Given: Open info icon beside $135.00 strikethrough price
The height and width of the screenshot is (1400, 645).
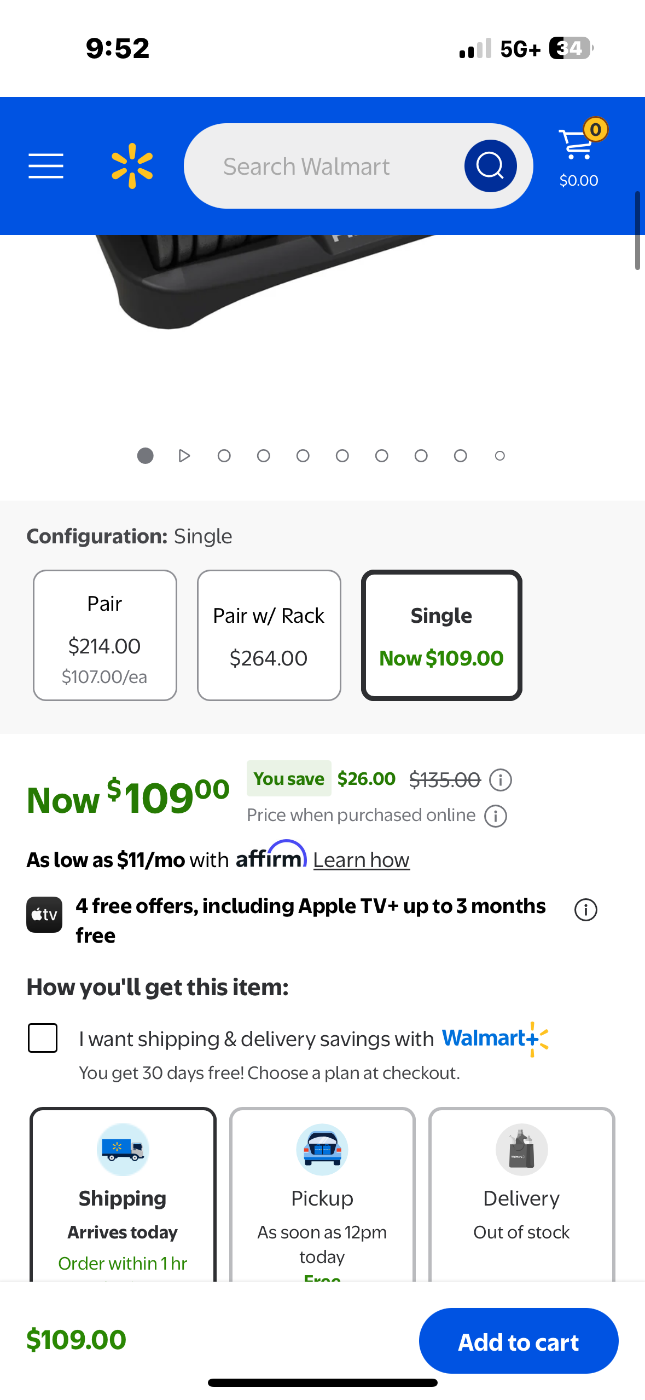Looking at the screenshot, I should pos(500,779).
